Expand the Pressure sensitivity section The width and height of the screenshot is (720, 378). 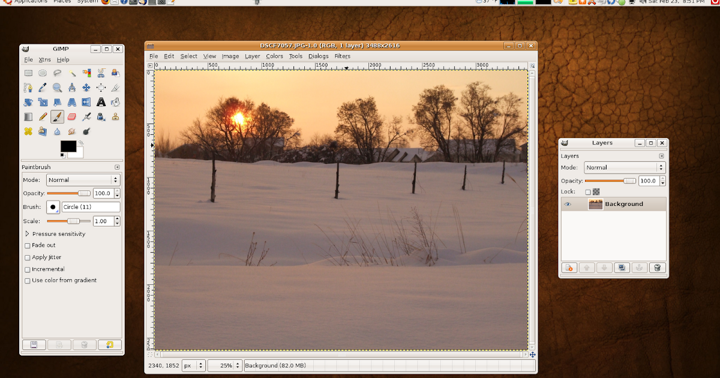click(26, 234)
